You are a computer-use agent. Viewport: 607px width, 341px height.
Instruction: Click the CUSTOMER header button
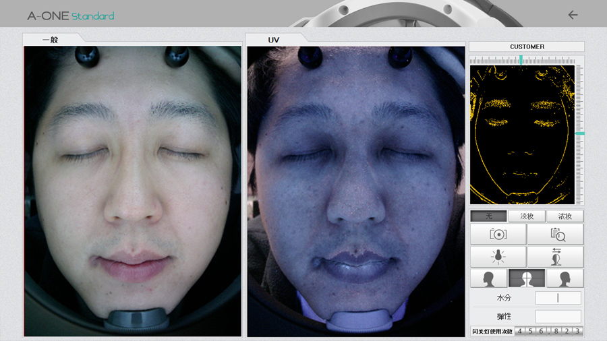click(x=527, y=46)
